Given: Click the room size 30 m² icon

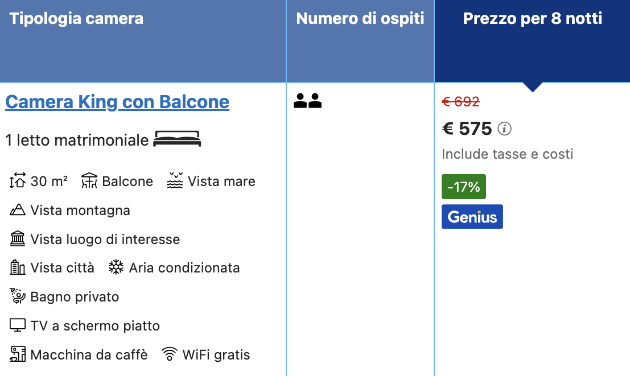Looking at the screenshot, I should (18, 181).
